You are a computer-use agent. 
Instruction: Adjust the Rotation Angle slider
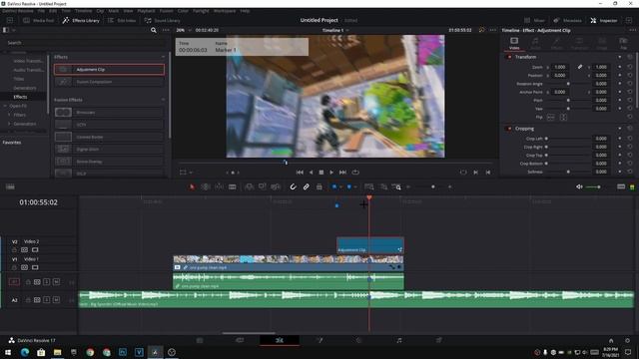568,84
